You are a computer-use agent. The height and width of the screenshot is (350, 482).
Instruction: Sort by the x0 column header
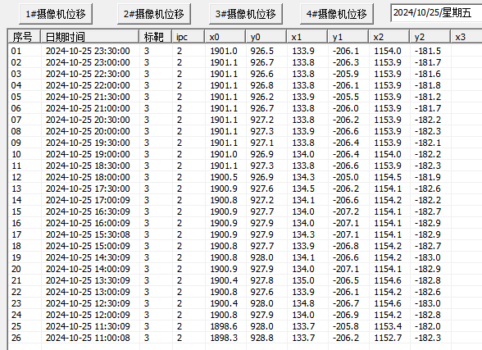pyautogui.click(x=225, y=37)
